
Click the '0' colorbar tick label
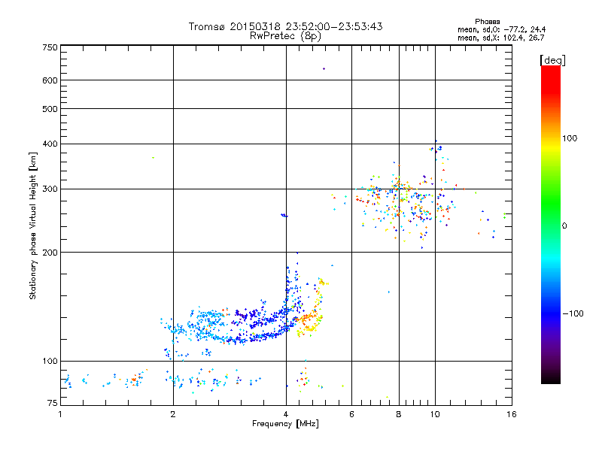564,226
